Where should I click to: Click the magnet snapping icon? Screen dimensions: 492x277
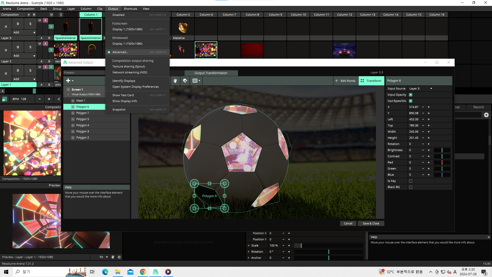tap(185, 81)
